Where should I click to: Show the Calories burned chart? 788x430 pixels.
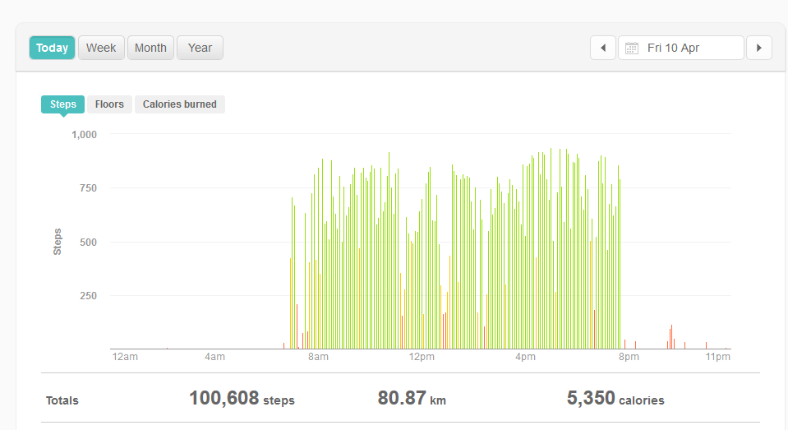point(179,104)
